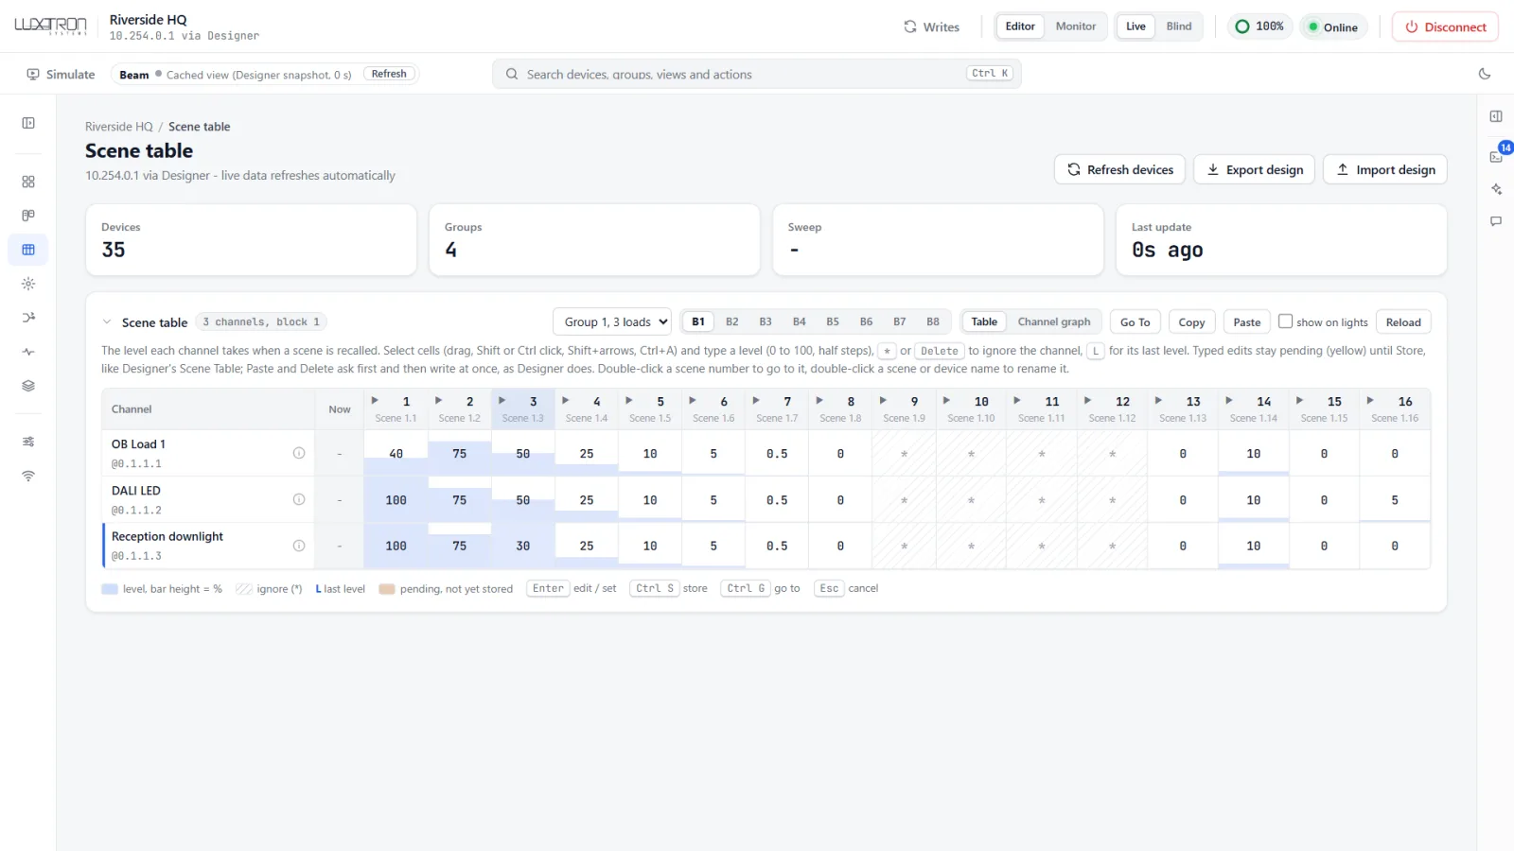1514x851 pixels.
Task: Click the Disconnect button
Action: tap(1446, 26)
